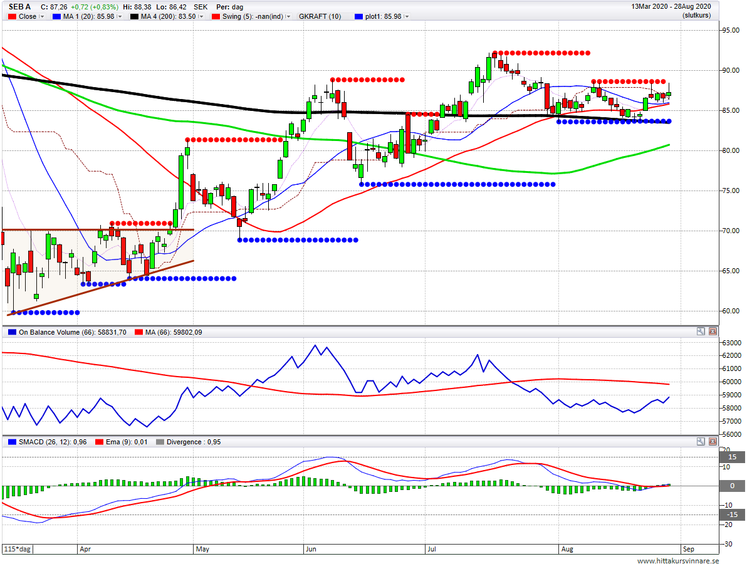The width and height of the screenshot is (747, 564).
Task: Close the On Balance Volume panel
Action: coord(713,331)
